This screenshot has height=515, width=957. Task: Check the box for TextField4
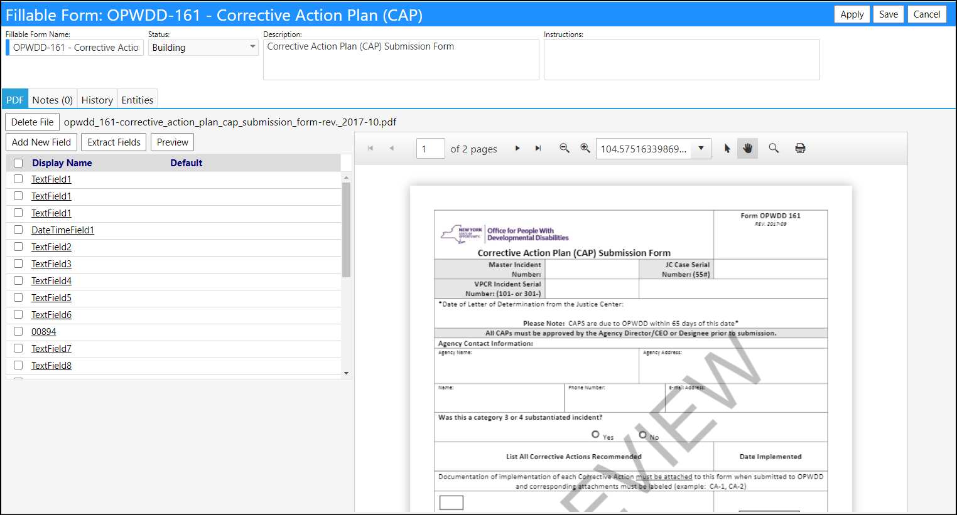(18, 280)
